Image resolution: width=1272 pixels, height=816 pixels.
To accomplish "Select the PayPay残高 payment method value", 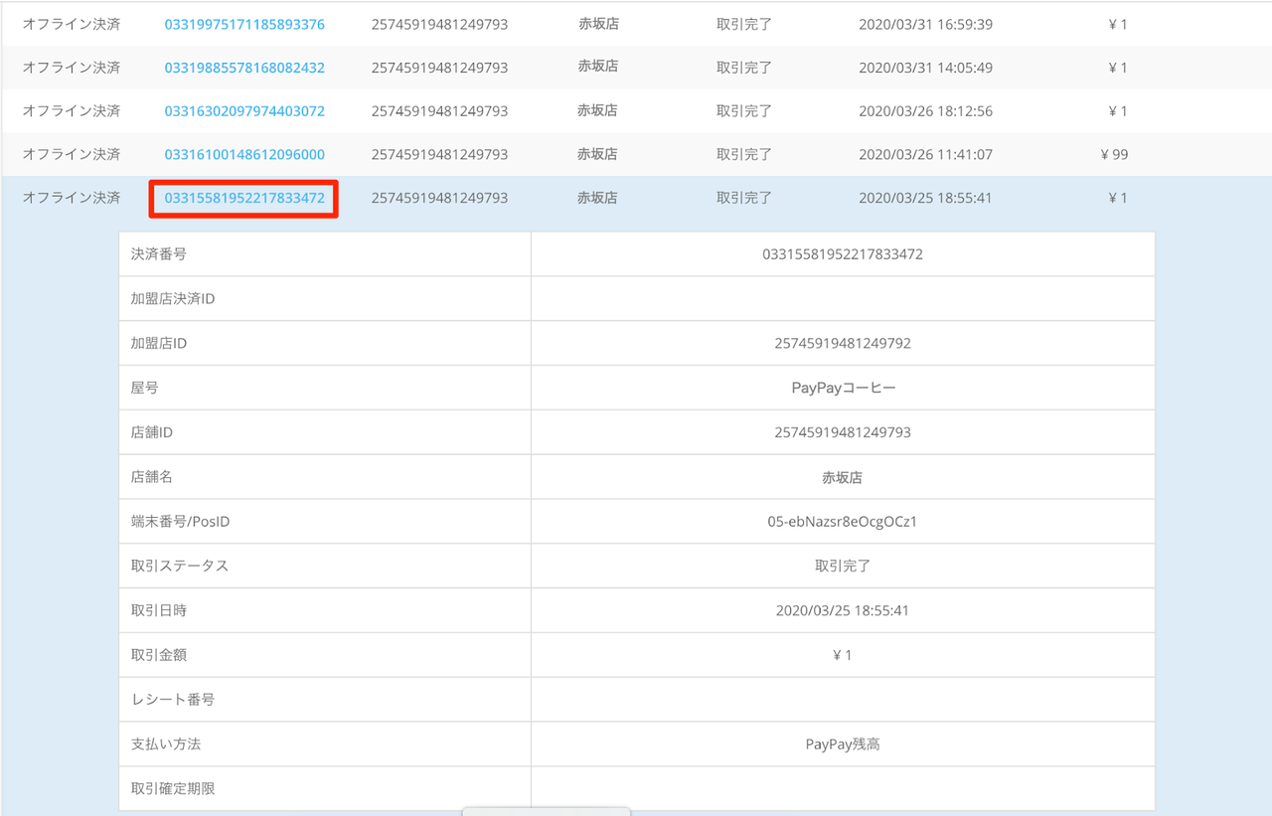I will (x=843, y=743).
